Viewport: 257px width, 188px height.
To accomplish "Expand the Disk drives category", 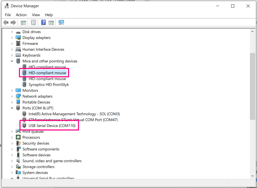I will (x=12, y=32).
